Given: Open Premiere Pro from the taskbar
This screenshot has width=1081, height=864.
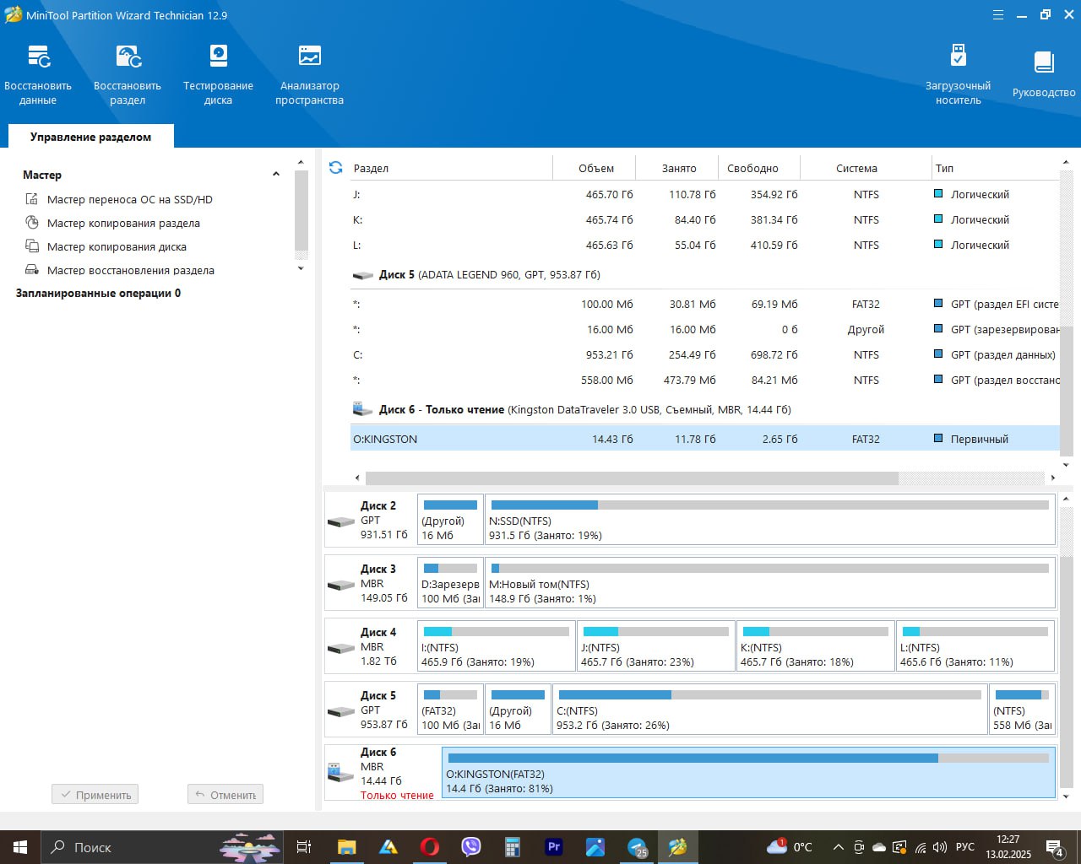Looking at the screenshot, I should pos(554,847).
